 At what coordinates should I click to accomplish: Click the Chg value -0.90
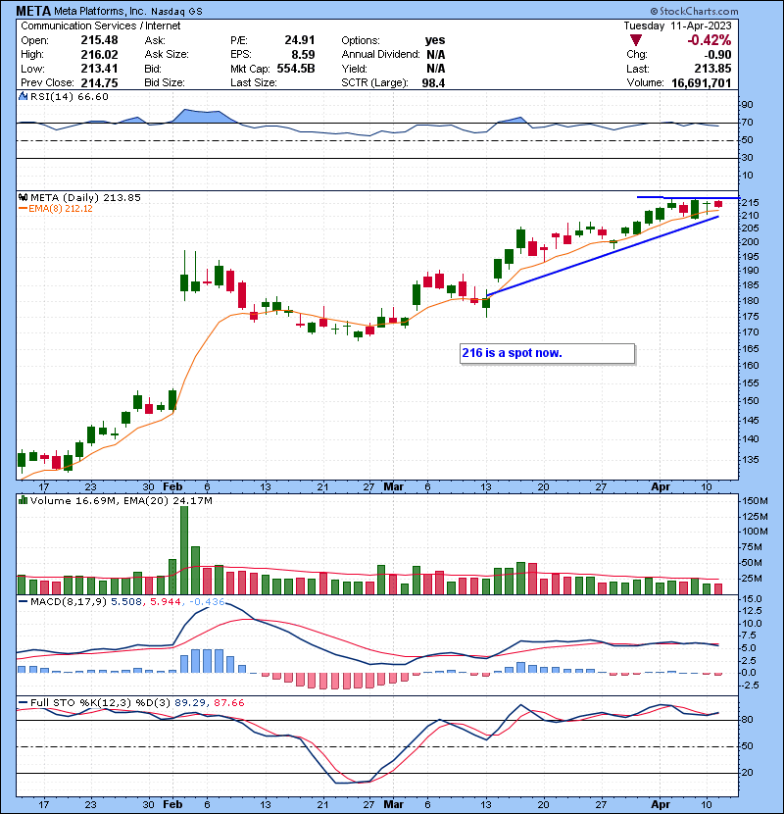click(x=717, y=55)
